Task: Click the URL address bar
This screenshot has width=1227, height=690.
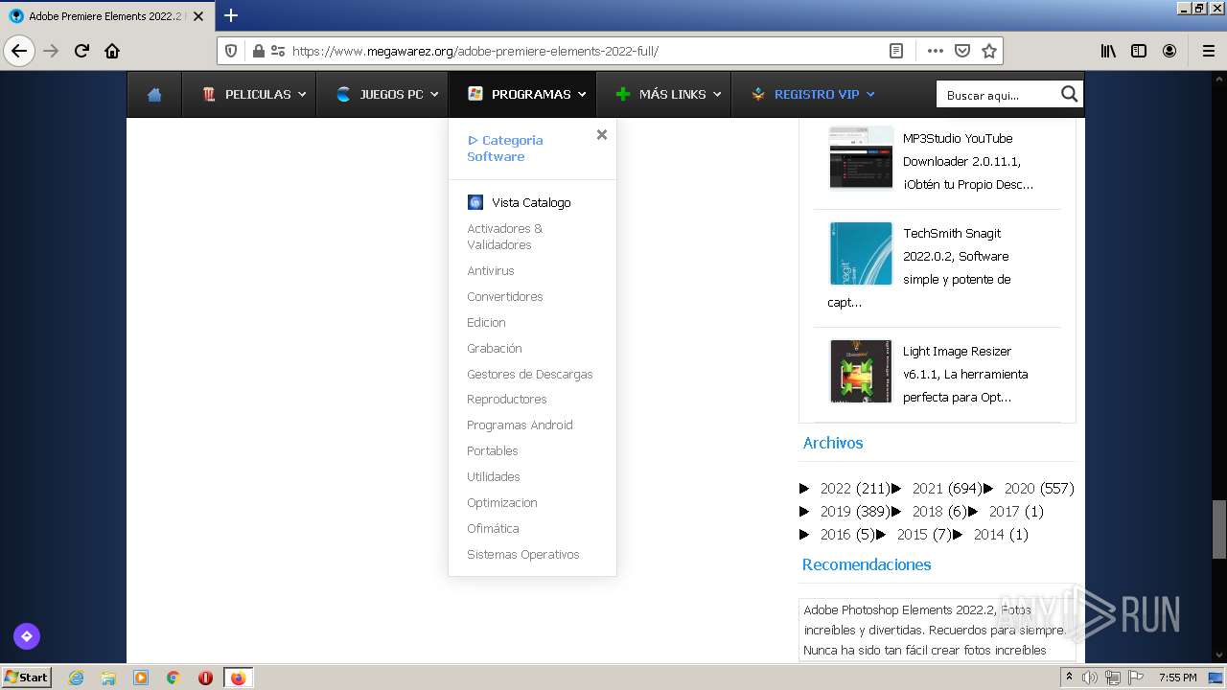Action: click(x=585, y=51)
